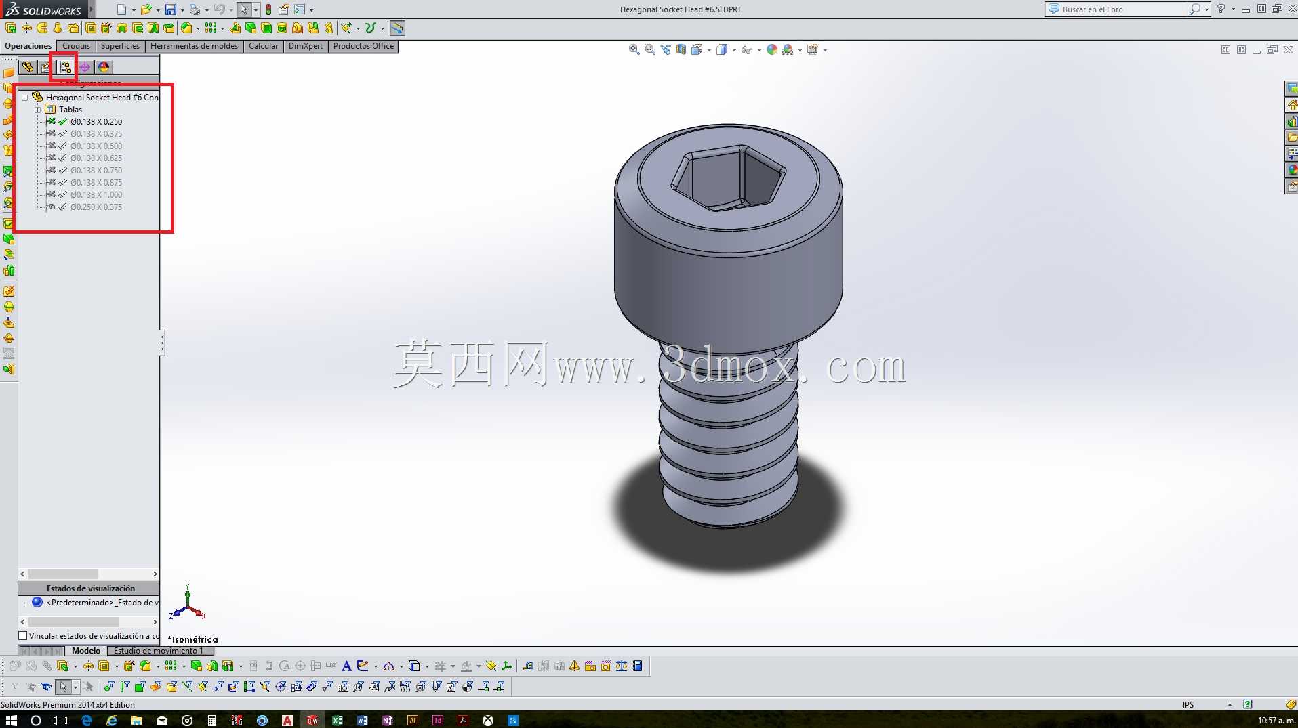Open the forum search dropdown arrow
The height and width of the screenshot is (728, 1298).
click(x=1206, y=9)
